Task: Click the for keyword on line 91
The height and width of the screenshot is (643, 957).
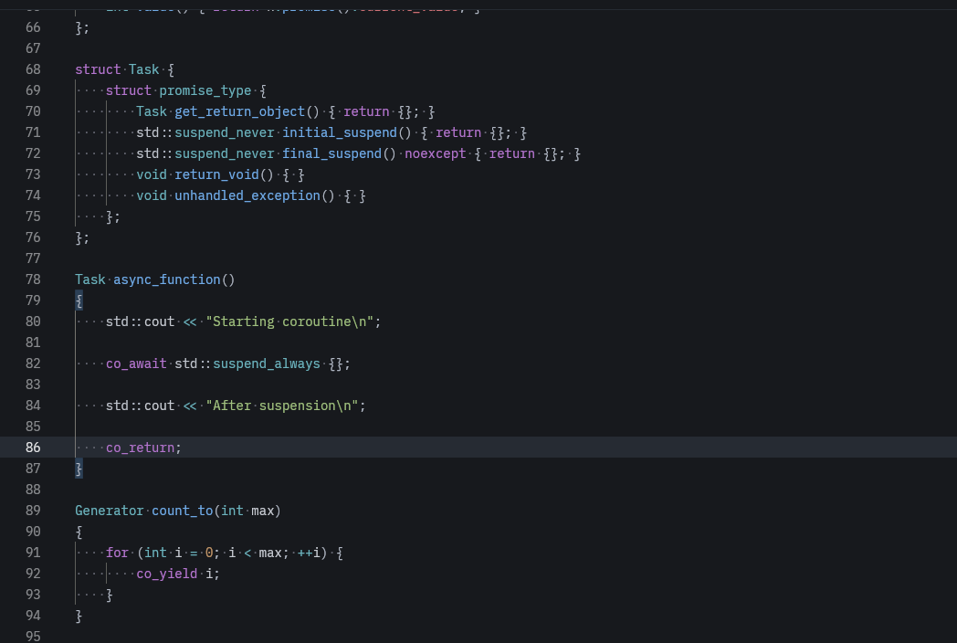Action: click(117, 553)
